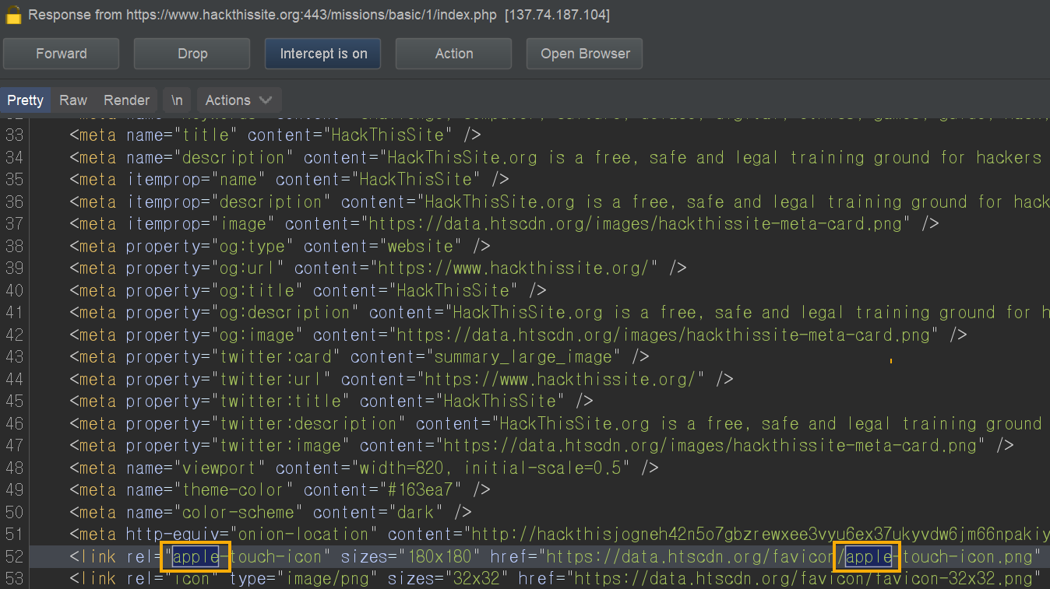1050x589 pixels.
Task: Click content "website" on line 38
Action: click(421, 247)
